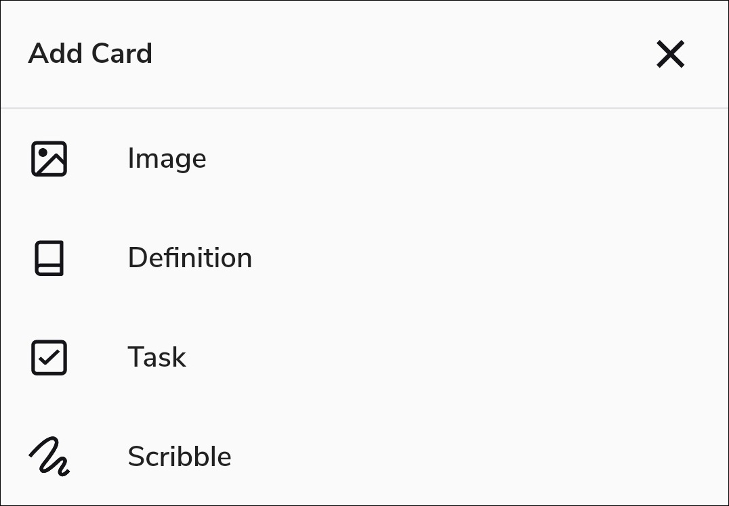Select the Scribble label text
729x506 pixels.
(x=180, y=457)
